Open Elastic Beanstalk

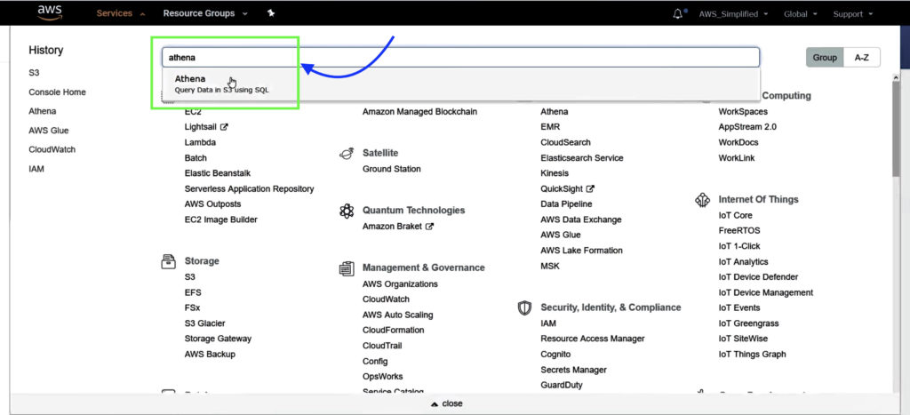[x=218, y=173]
